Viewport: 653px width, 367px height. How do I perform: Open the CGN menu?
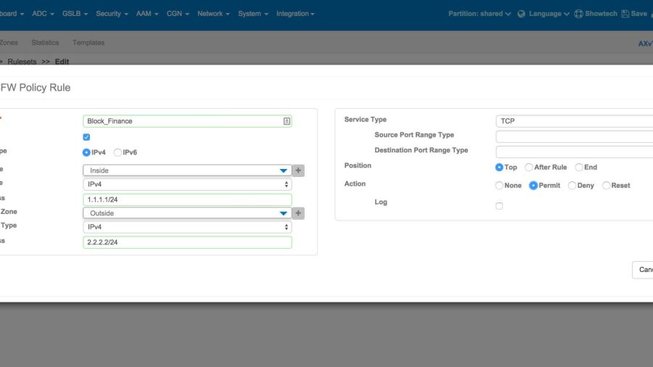[178, 14]
